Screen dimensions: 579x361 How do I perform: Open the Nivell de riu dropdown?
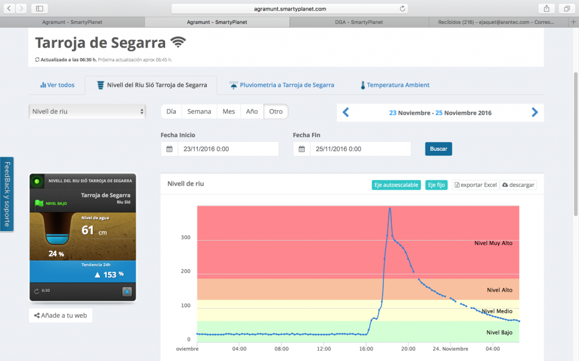[x=87, y=112]
